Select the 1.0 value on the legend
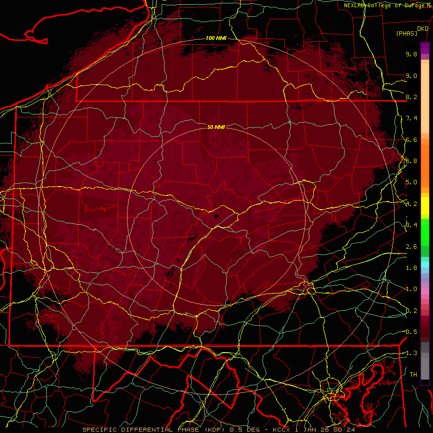 pos(411,289)
